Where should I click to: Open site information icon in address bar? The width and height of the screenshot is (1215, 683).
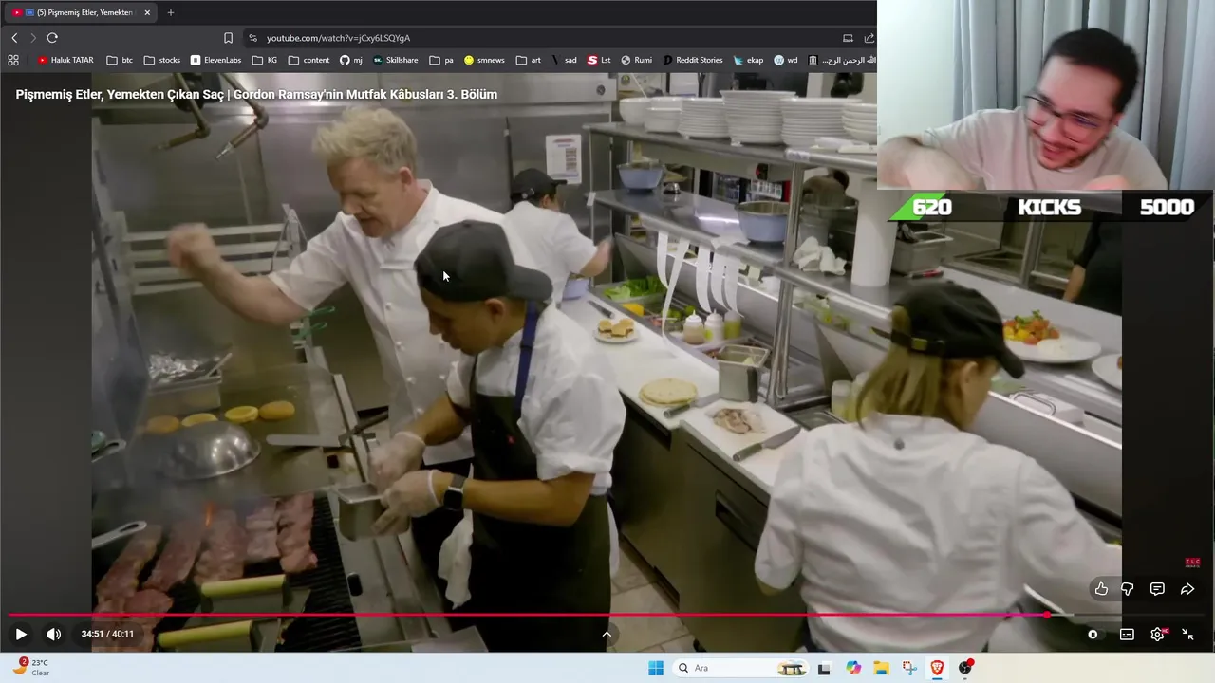(252, 38)
